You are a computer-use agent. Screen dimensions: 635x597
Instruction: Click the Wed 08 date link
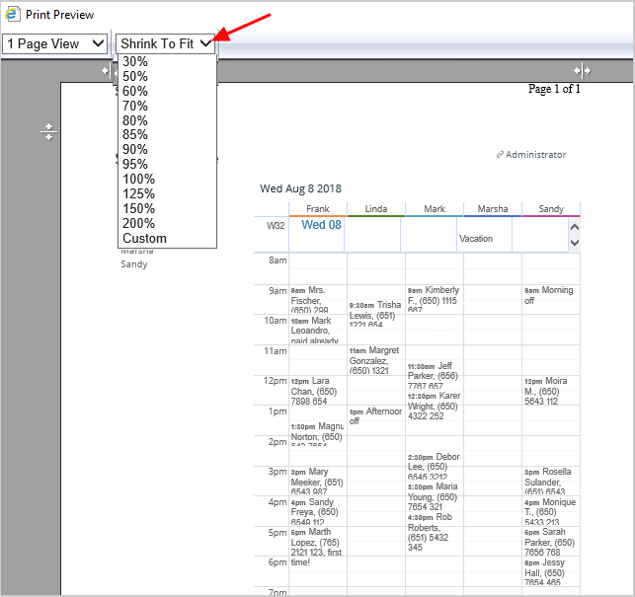[322, 225]
